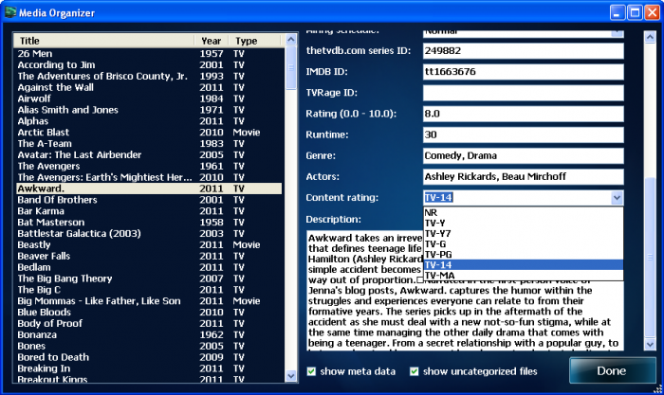Image resolution: width=664 pixels, height=395 pixels.
Task: Select 'Bones' in the list
Action: pyautogui.click(x=149, y=346)
